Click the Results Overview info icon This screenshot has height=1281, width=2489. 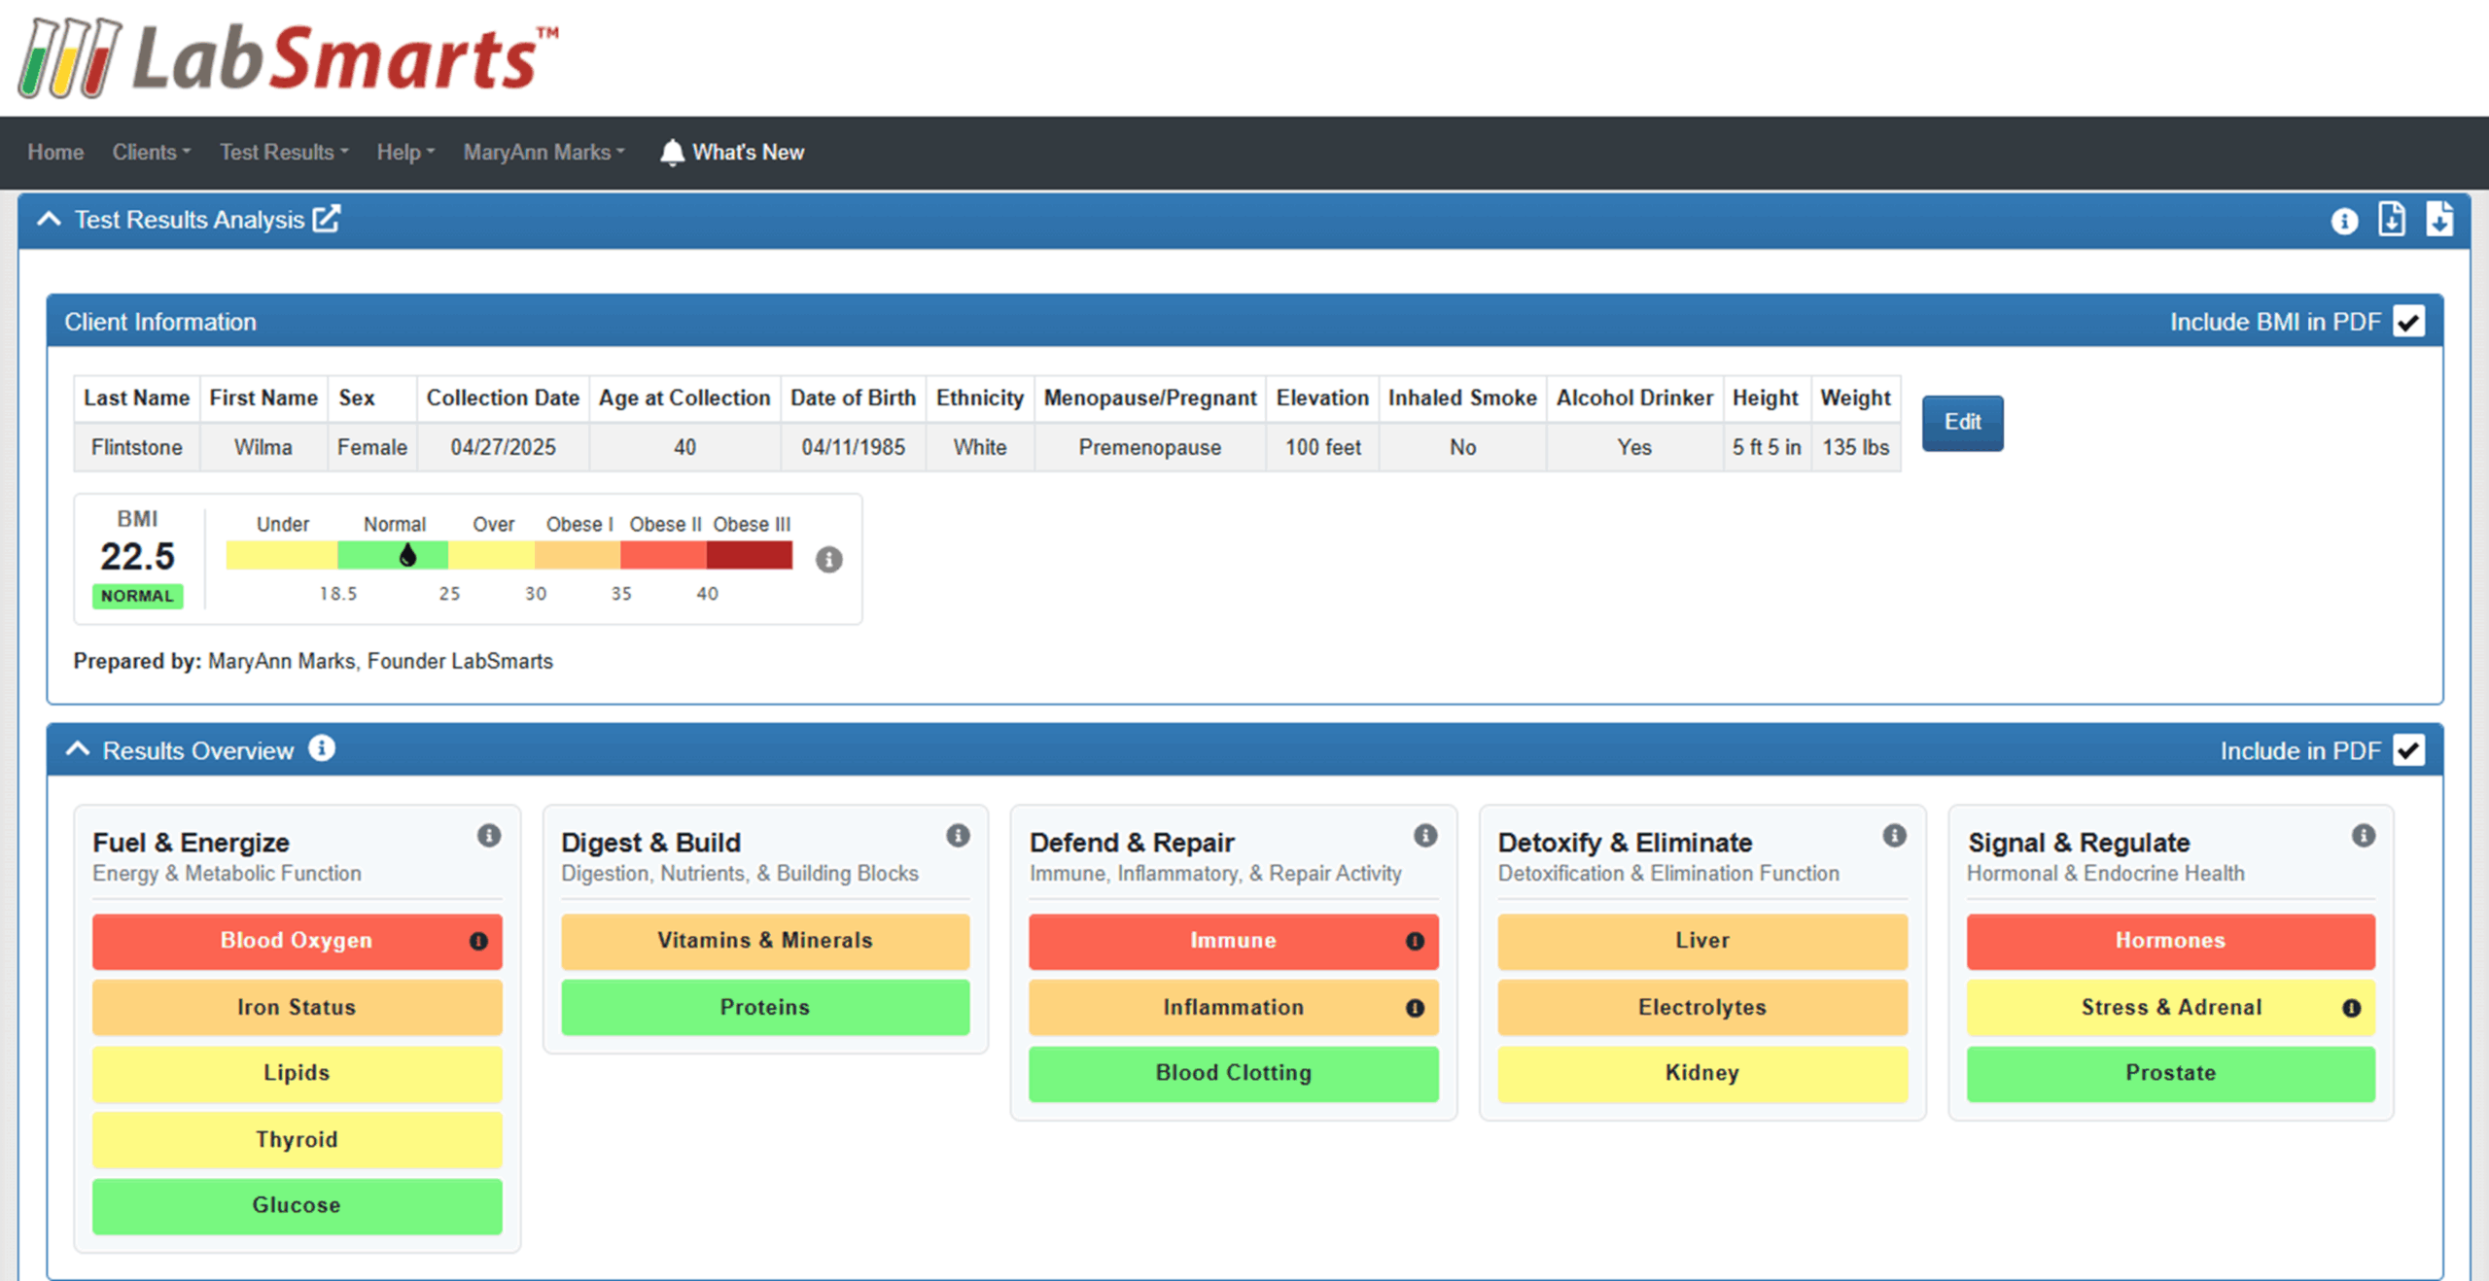tap(322, 748)
